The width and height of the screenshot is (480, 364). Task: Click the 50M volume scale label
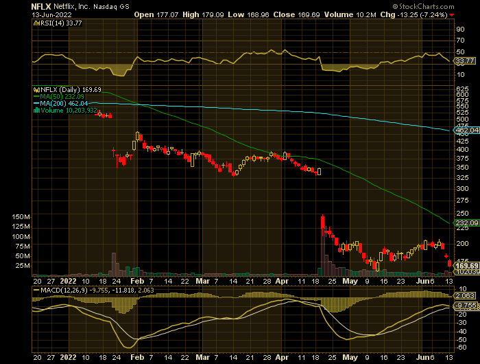pyautogui.click(x=23, y=256)
